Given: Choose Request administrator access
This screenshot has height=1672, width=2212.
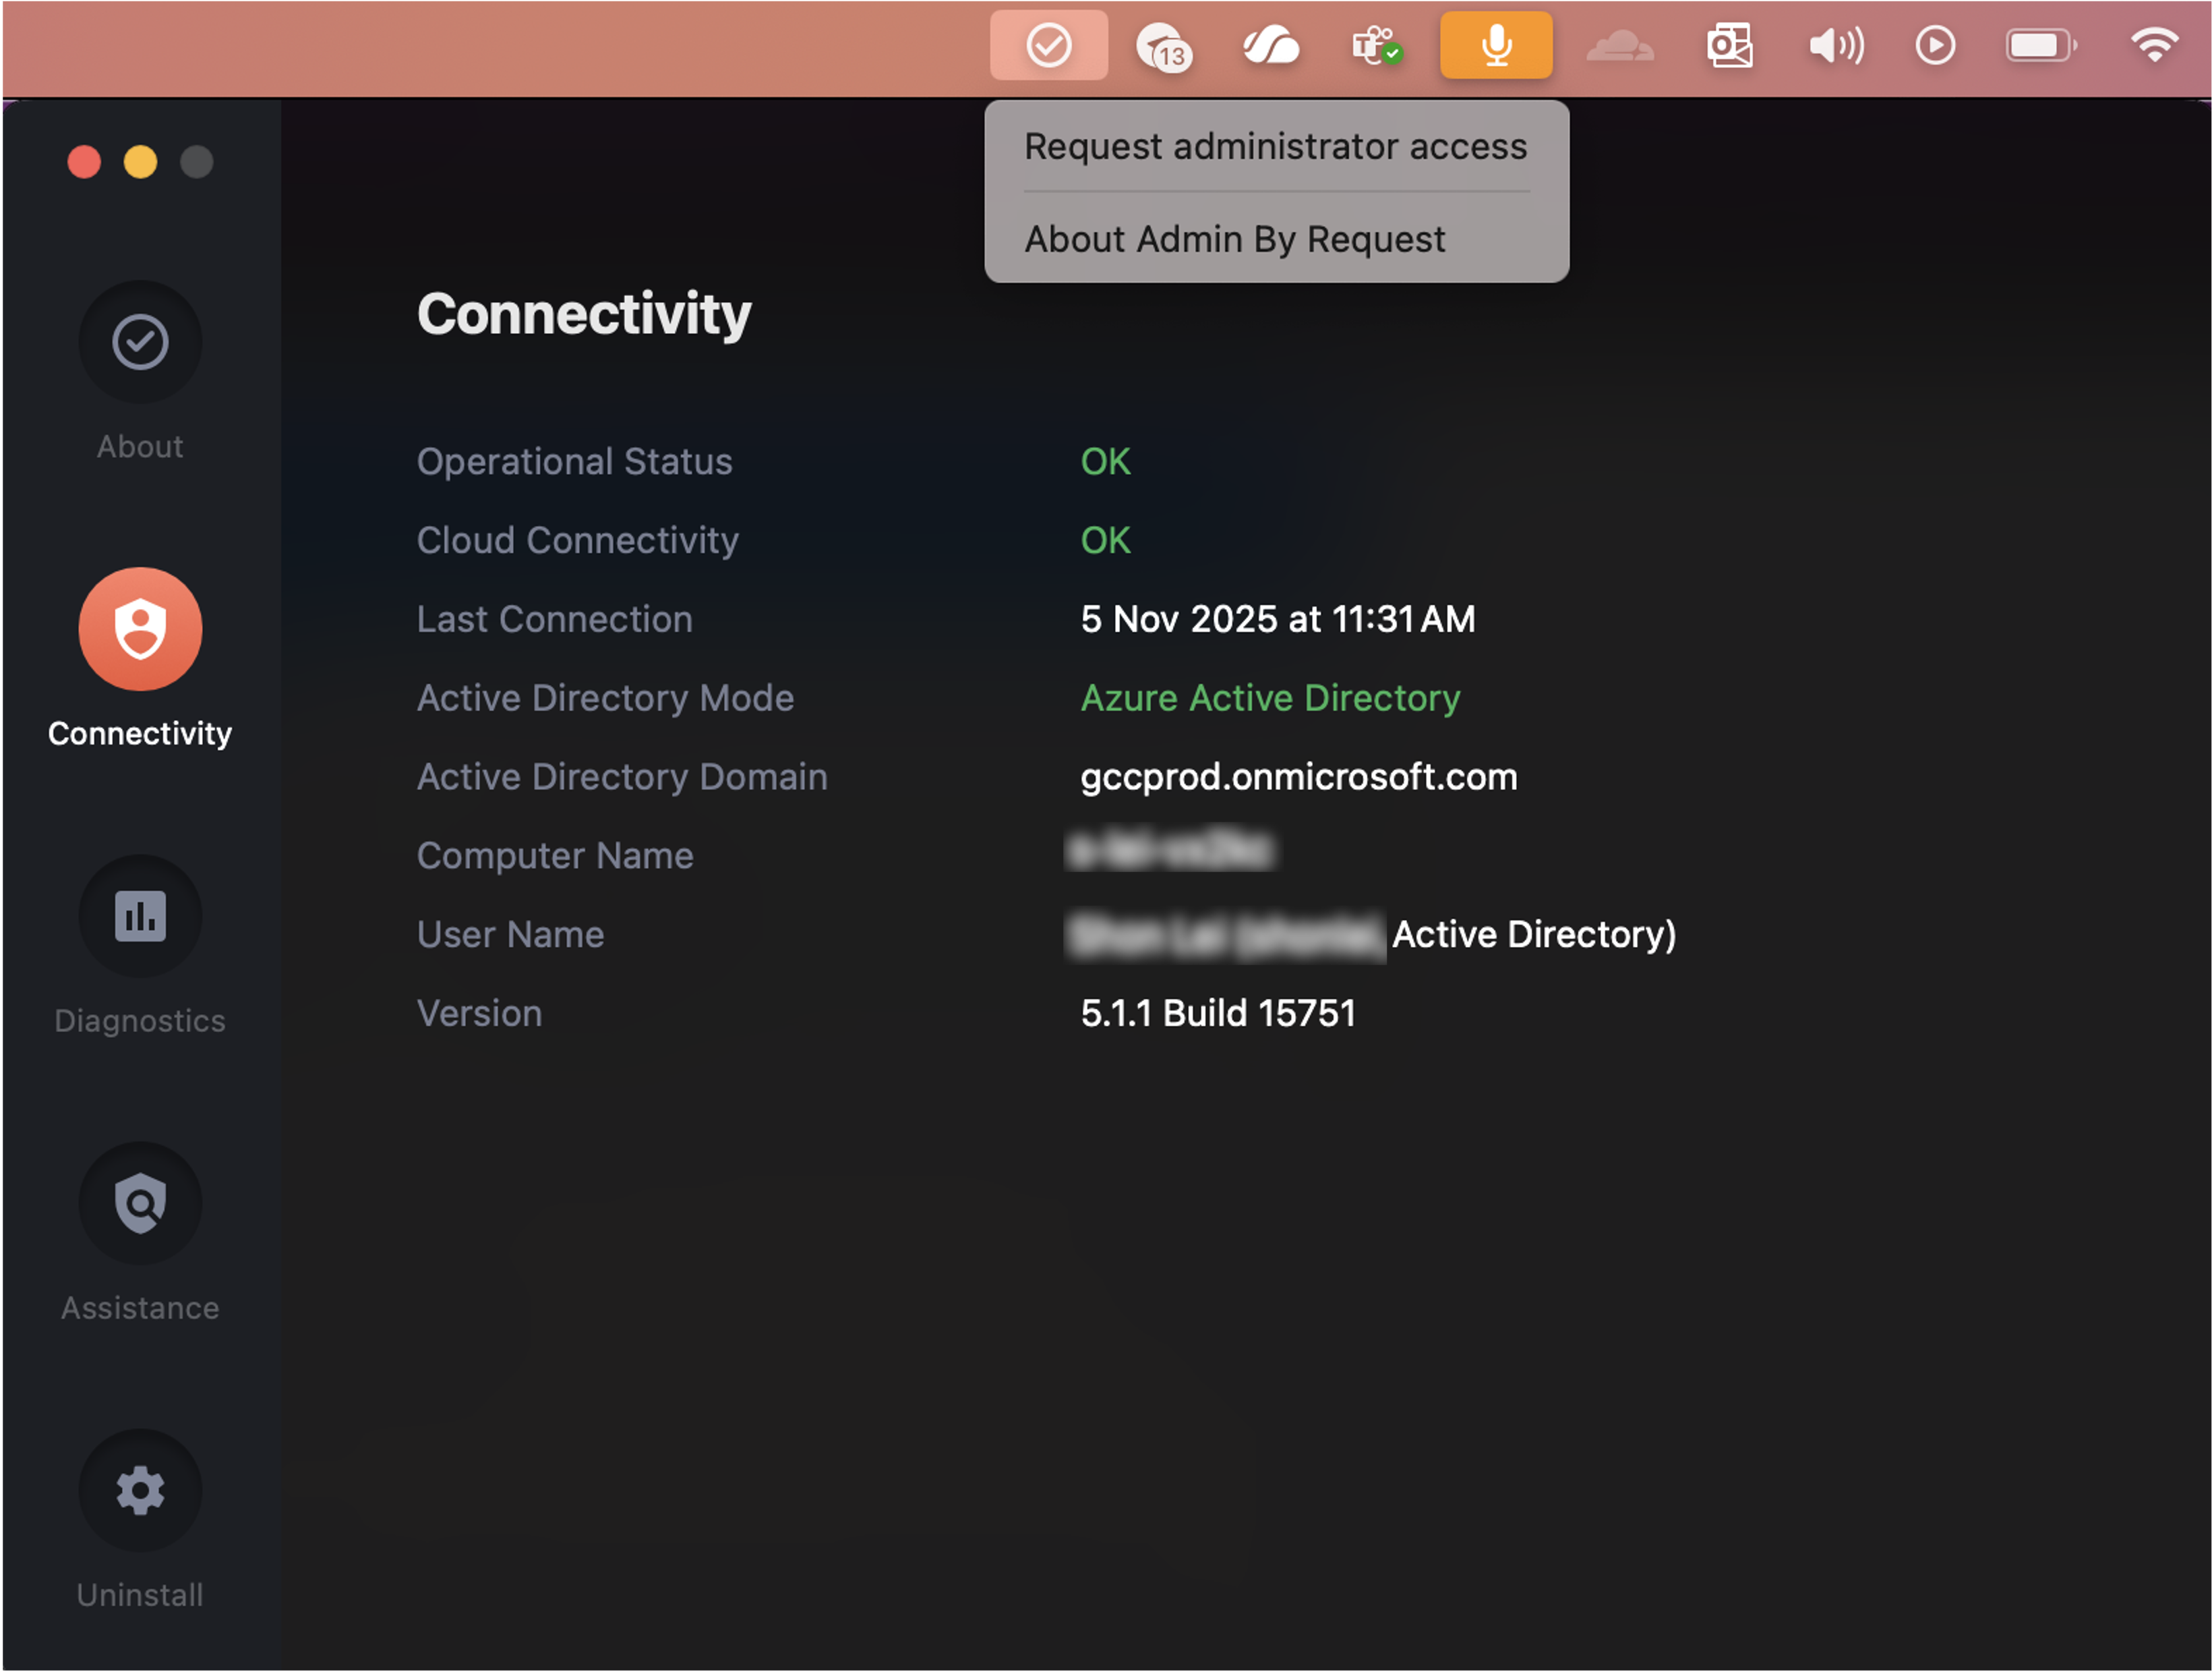Looking at the screenshot, I should tap(1276, 147).
